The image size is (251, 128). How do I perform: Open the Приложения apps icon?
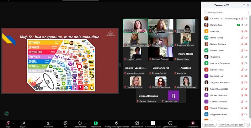click(x=137, y=123)
